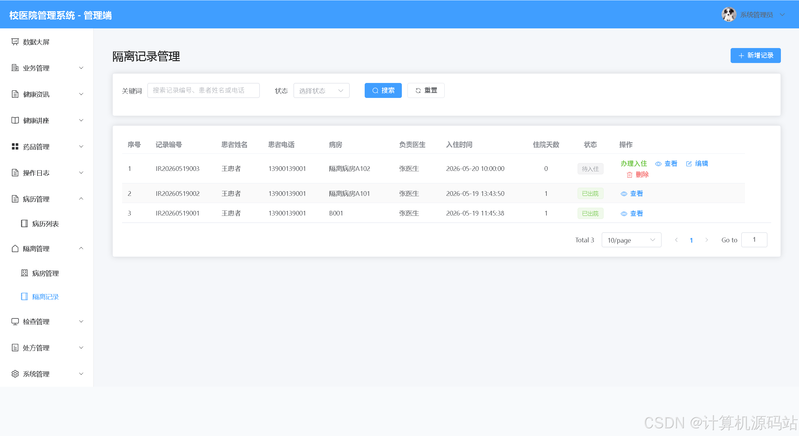Click the 健康讲座 book icon
The image size is (799, 436).
(x=15, y=120)
